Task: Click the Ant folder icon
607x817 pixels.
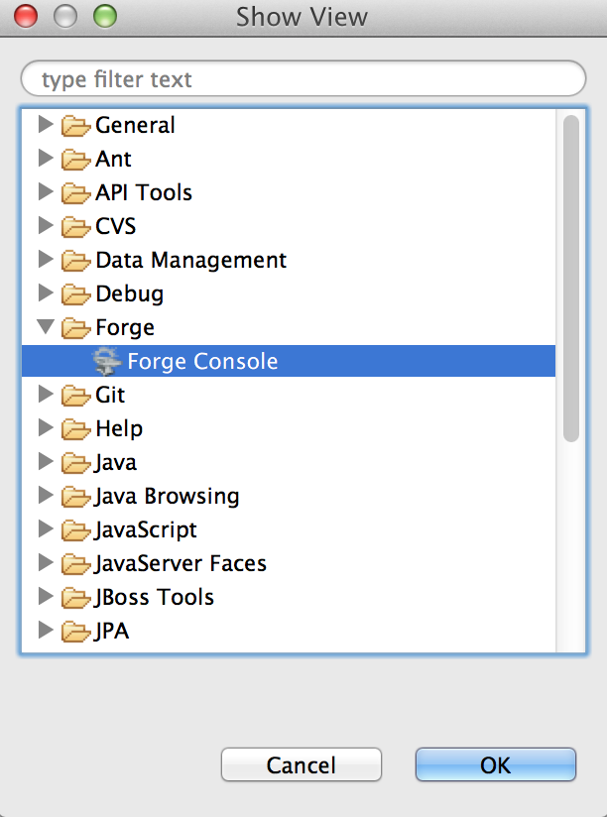Action: pyautogui.click(x=75, y=160)
